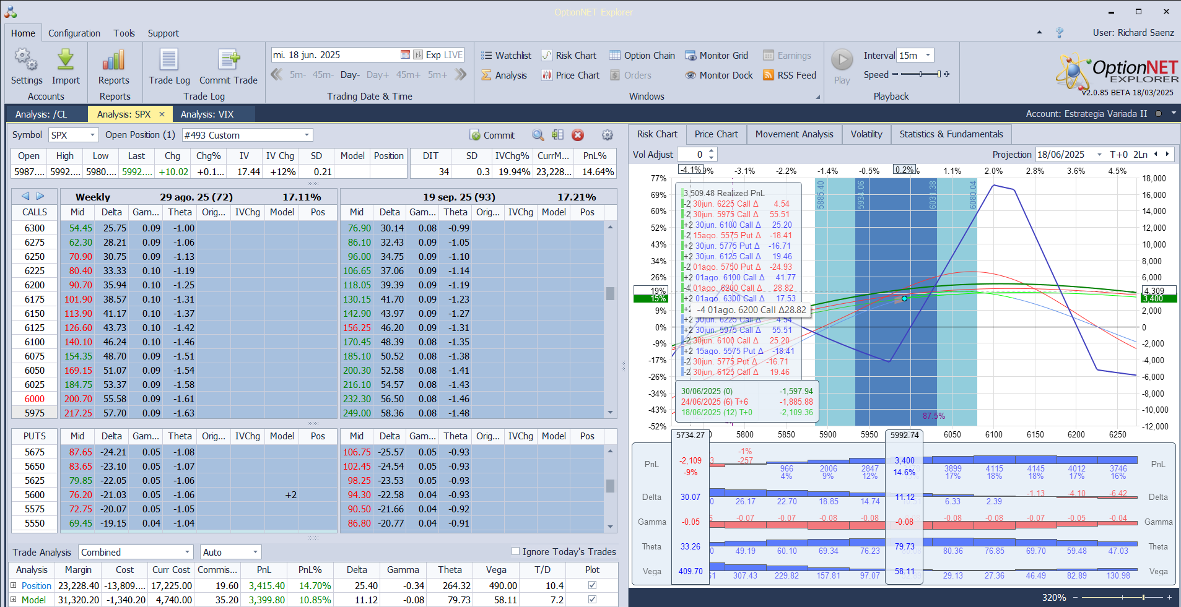1181x607 pixels.
Task: Step back one day with Day-
Action: (x=350, y=75)
